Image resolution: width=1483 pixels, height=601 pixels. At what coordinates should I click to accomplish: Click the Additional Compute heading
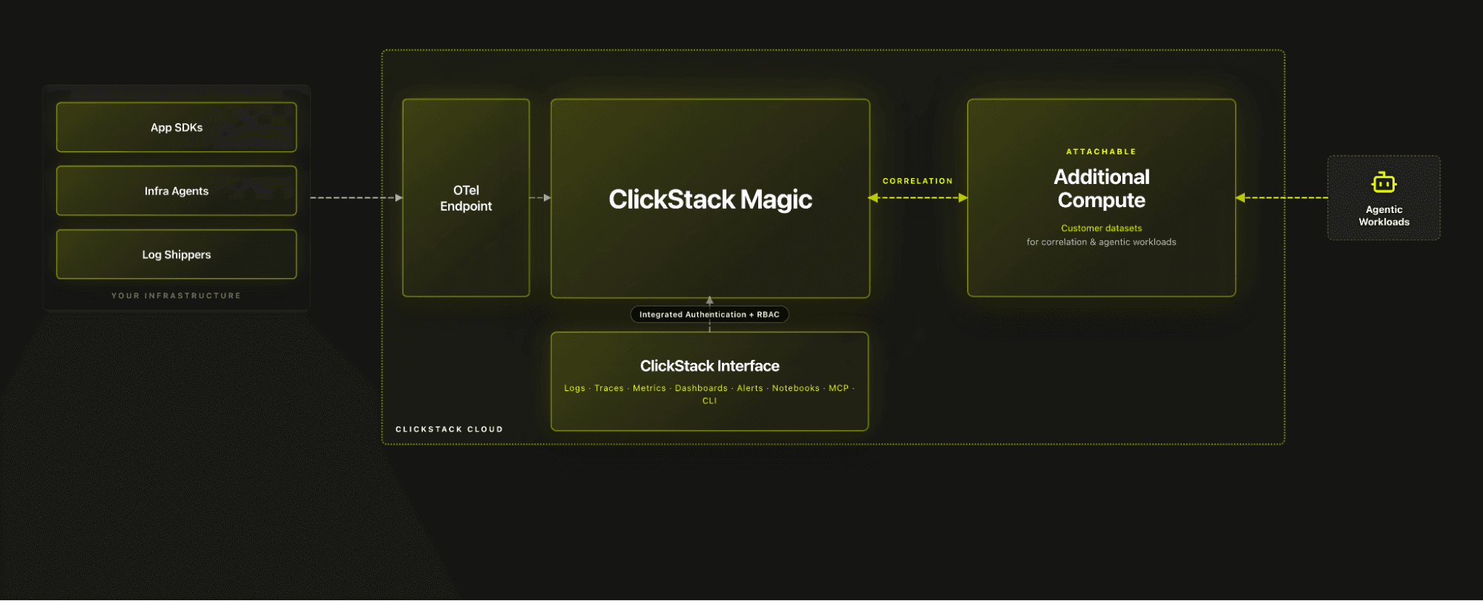[1102, 188]
